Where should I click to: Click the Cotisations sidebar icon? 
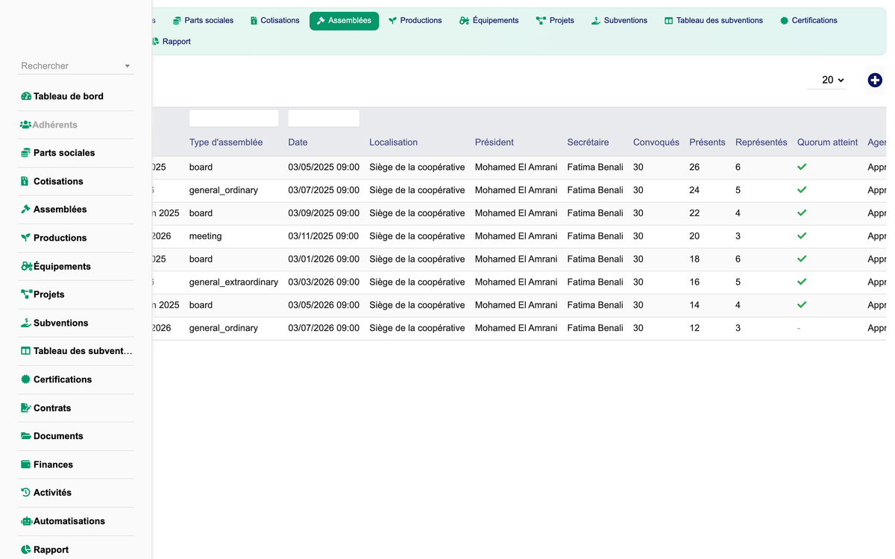click(x=26, y=181)
